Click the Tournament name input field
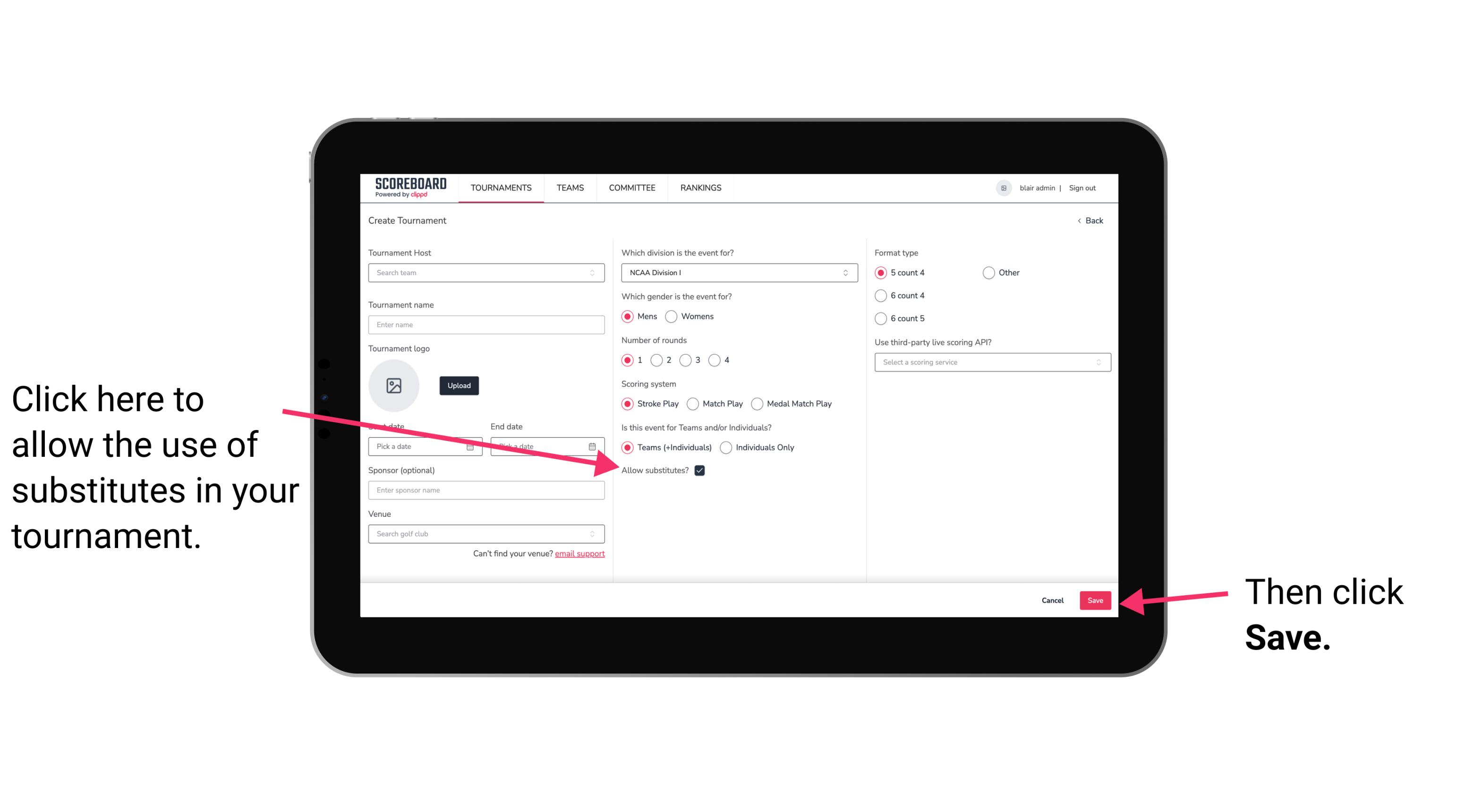Screen dimensions: 1473x792 [x=486, y=325]
